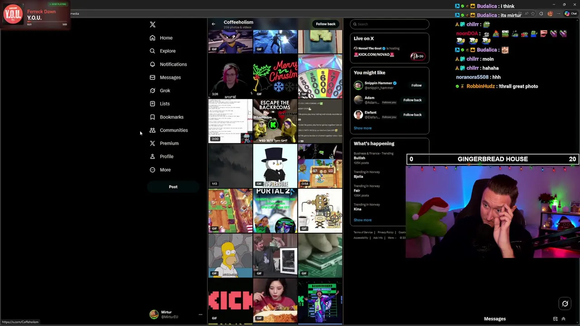Open the Accessibility footer link
Viewport: 580px width, 326px height.
(x=361, y=238)
